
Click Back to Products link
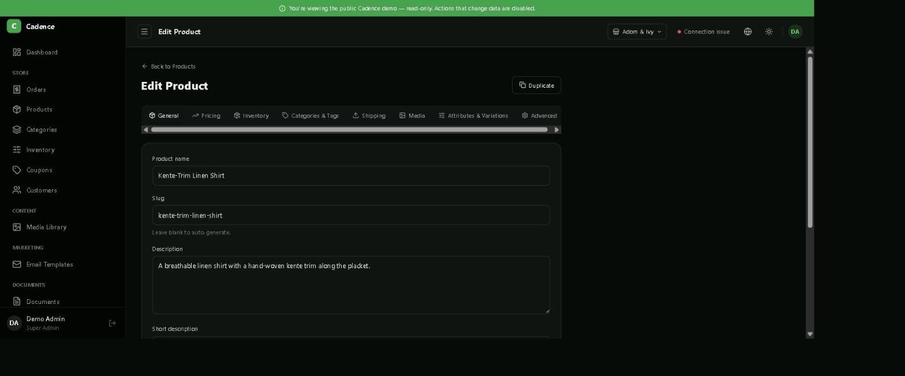pyautogui.click(x=169, y=66)
